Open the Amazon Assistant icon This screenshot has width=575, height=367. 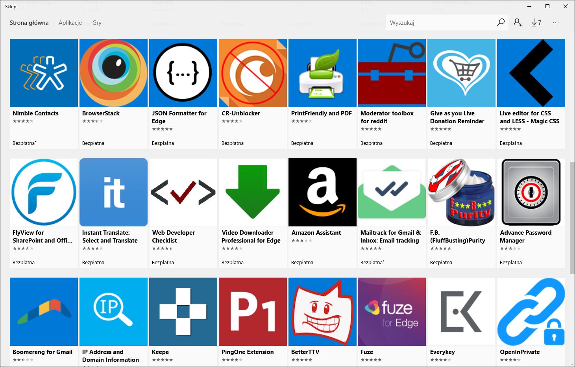click(x=322, y=192)
